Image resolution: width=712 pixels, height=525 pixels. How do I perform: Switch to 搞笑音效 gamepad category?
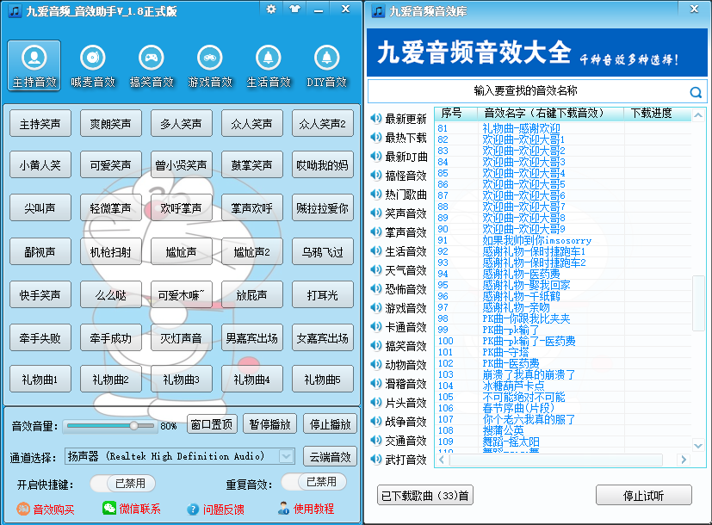pyautogui.click(x=152, y=65)
